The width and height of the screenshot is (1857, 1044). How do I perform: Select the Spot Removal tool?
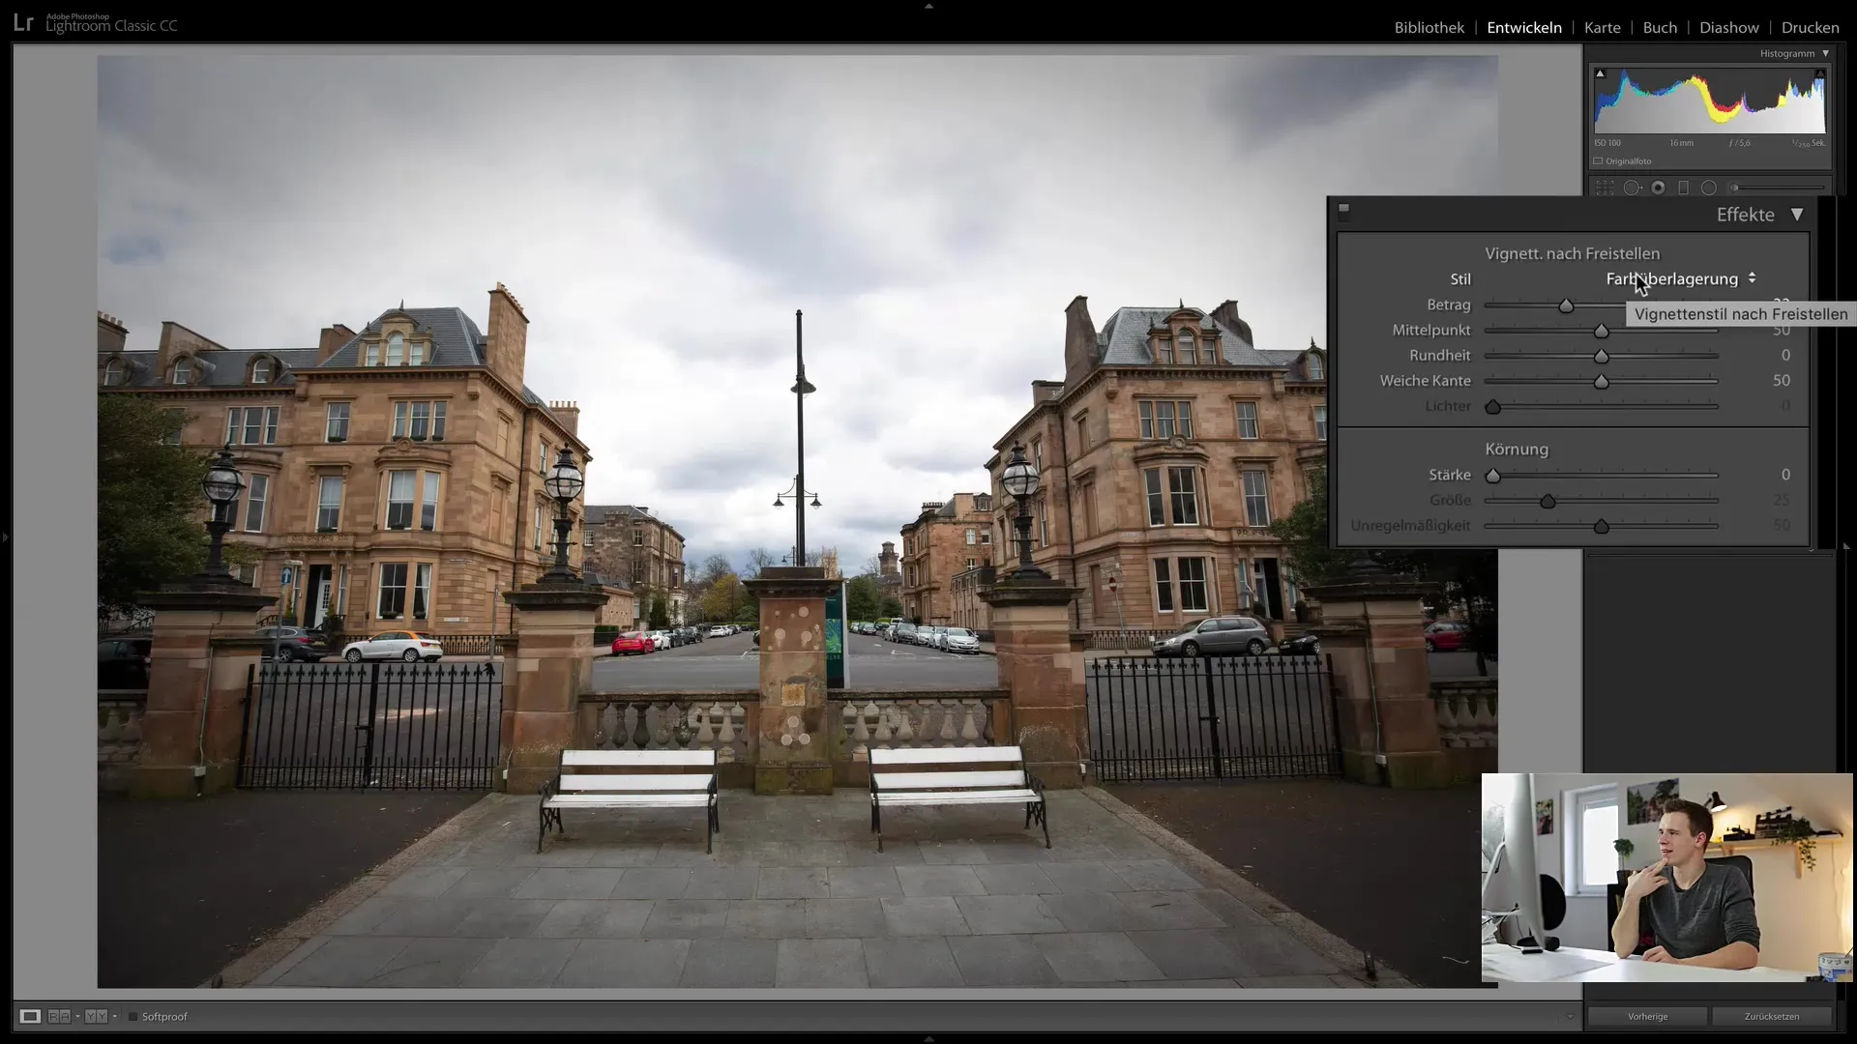1632,188
